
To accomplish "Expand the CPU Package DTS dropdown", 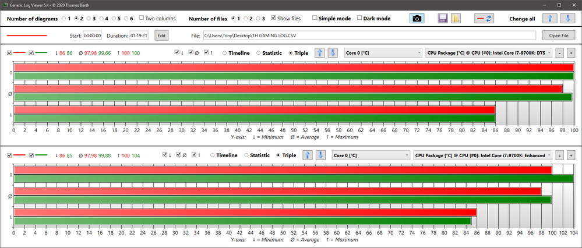I will pyautogui.click(x=488, y=53).
